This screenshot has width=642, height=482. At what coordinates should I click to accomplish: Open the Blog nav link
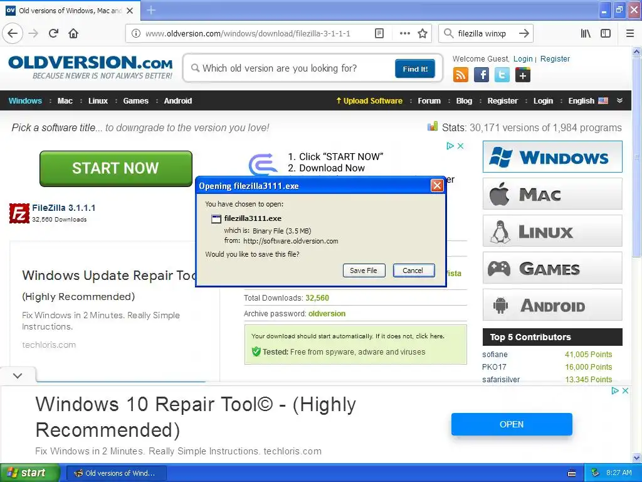pos(464,101)
